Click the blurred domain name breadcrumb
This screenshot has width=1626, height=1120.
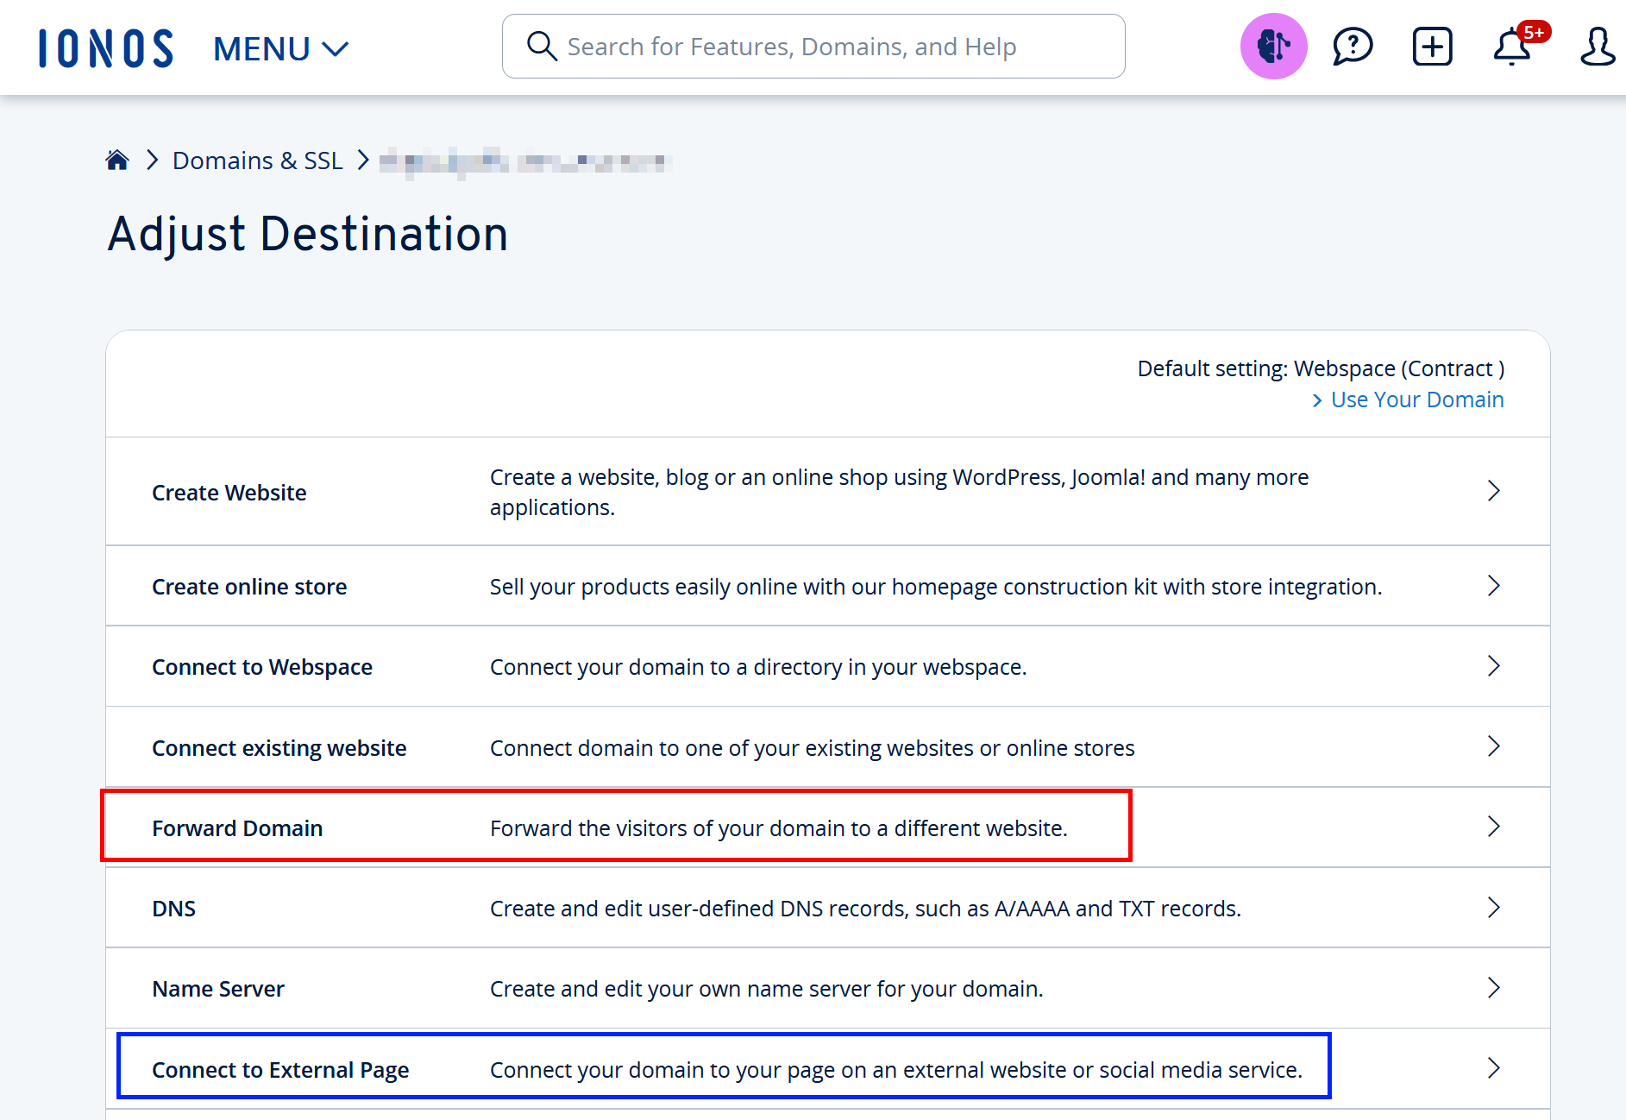click(524, 161)
